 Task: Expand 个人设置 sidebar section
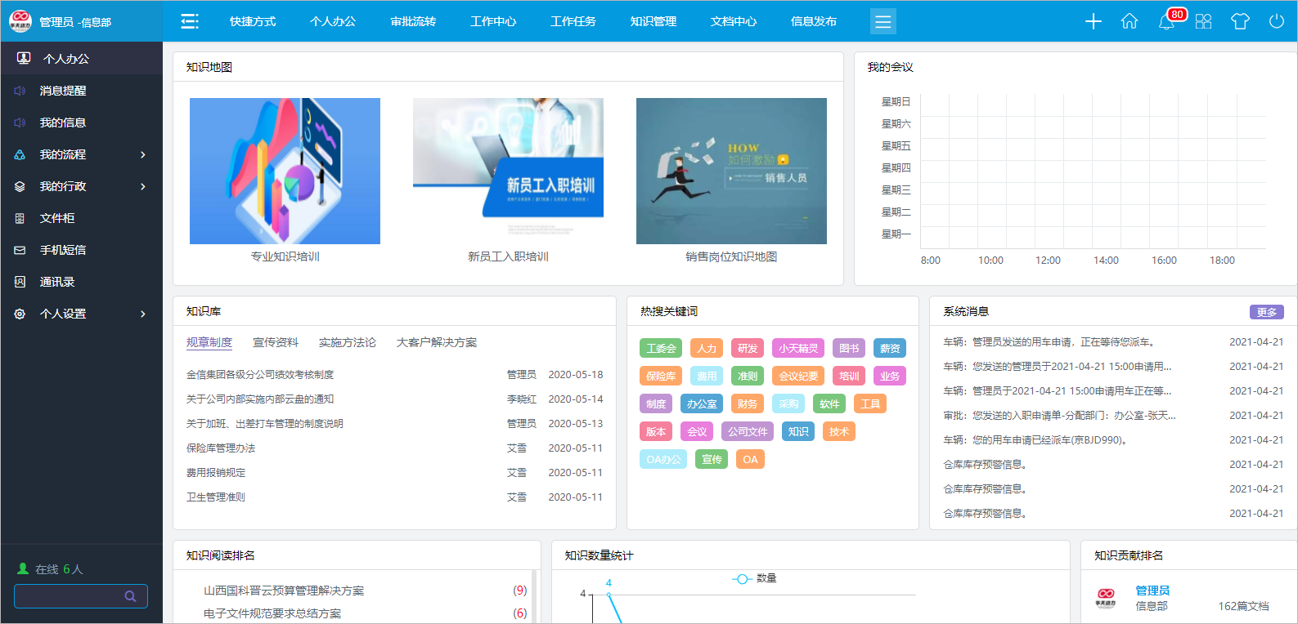point(81,314)
